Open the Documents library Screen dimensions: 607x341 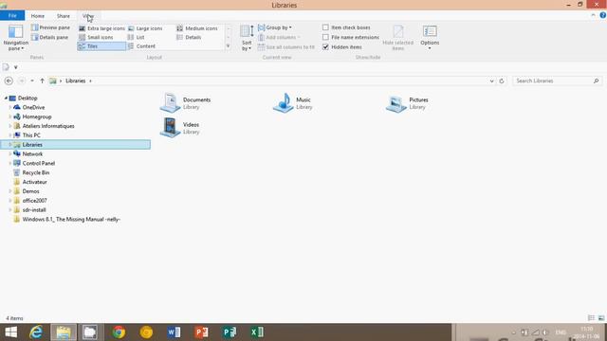186,103
